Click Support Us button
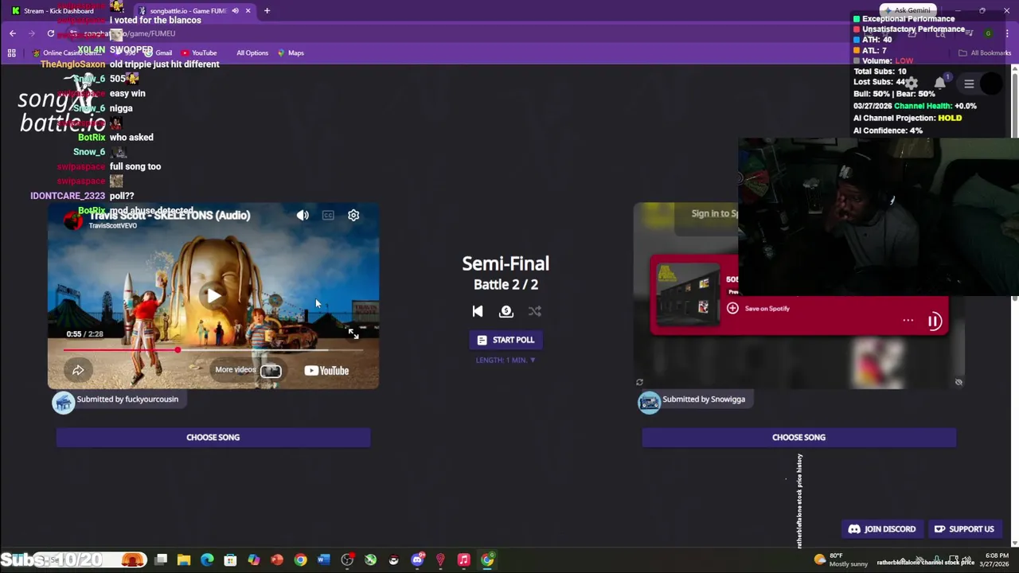 [x=964, y=529]
